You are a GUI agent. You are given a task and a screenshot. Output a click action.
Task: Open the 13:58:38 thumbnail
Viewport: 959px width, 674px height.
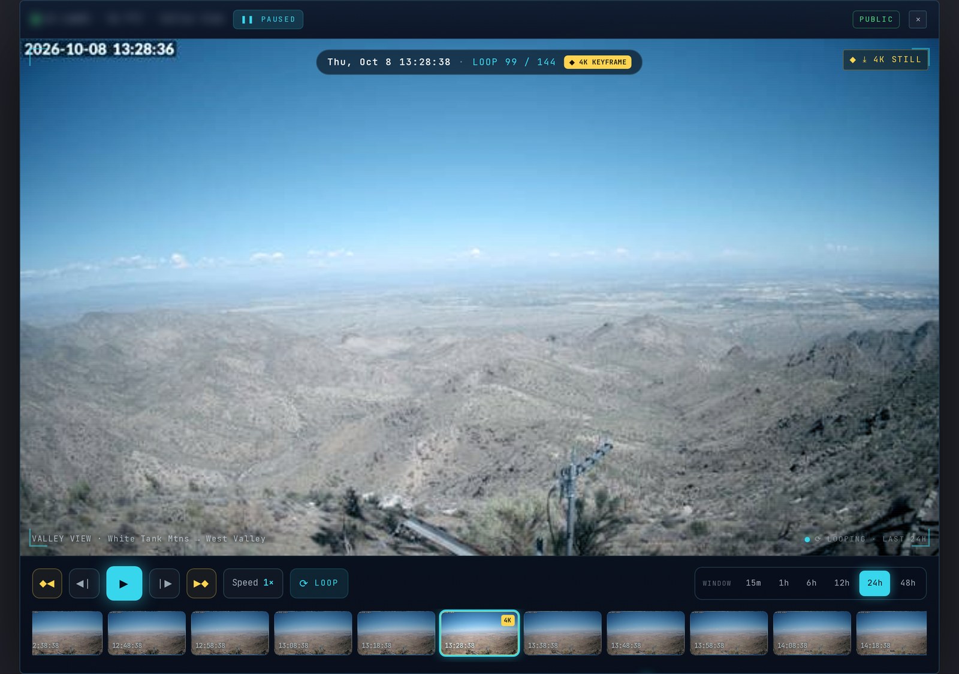click(x=729, y=633)
